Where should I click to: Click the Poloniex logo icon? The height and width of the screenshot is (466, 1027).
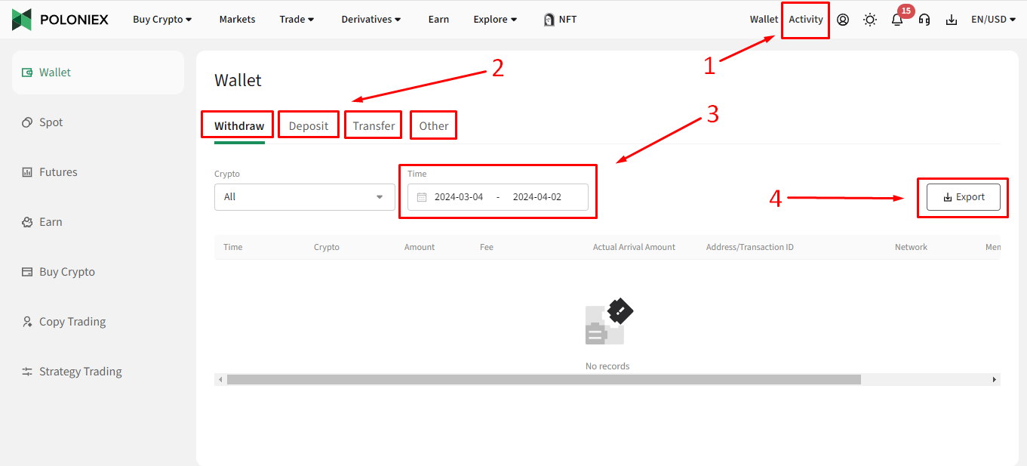(x=22, y=20)
